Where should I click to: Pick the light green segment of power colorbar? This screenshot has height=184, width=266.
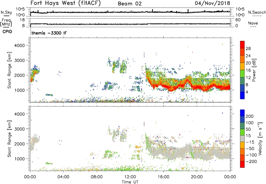coord(242,74)
